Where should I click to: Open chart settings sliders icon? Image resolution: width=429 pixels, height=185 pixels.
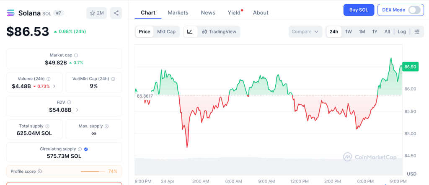[x=417, y=32]
